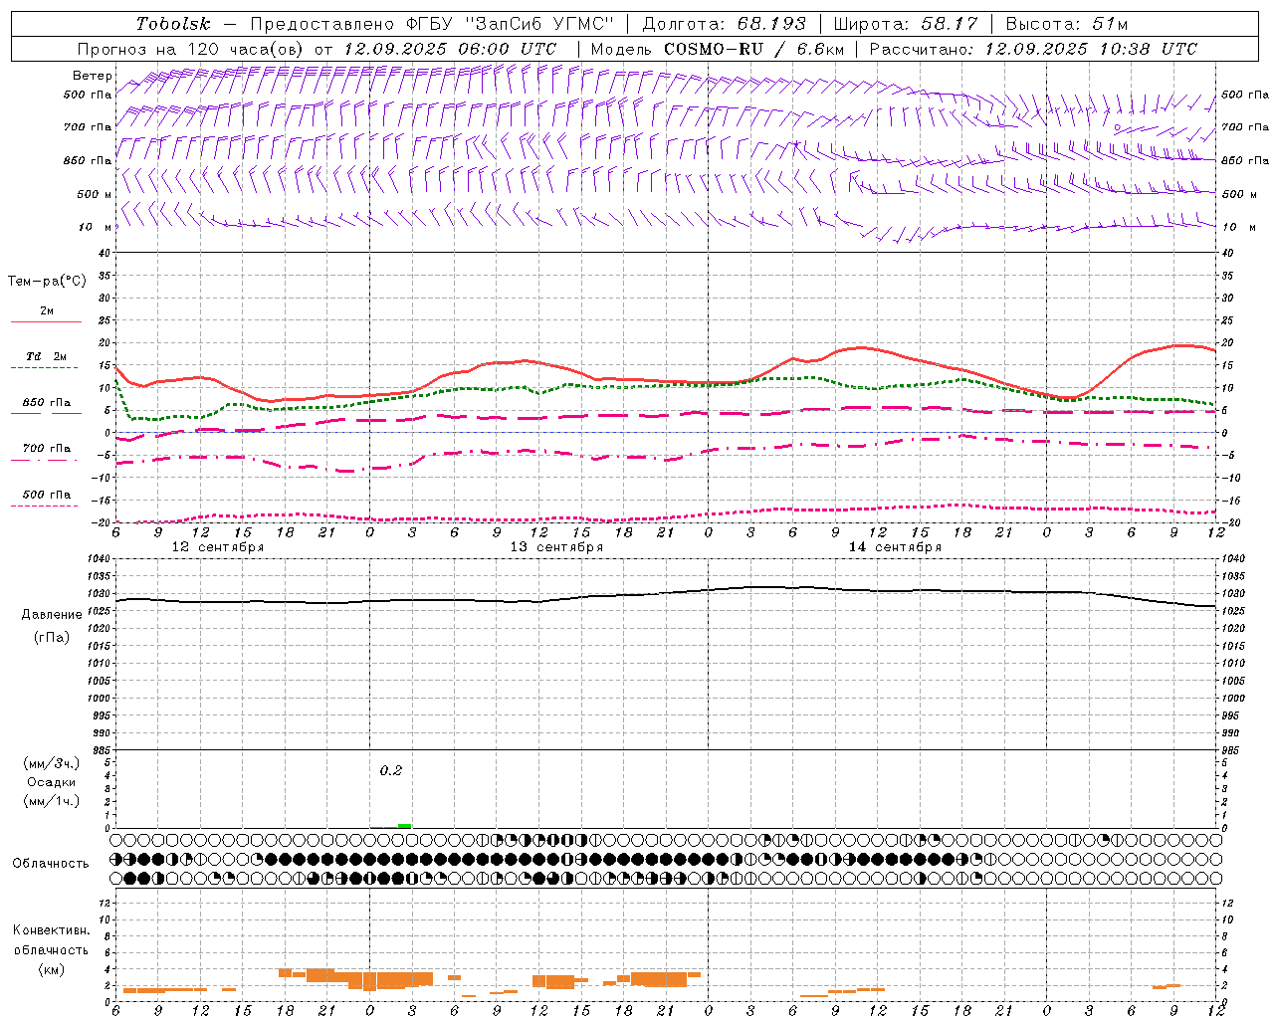Click the '13 сентября' date label
Viewport: 1274px width, 1019px height.
click(x=556, y=547)
